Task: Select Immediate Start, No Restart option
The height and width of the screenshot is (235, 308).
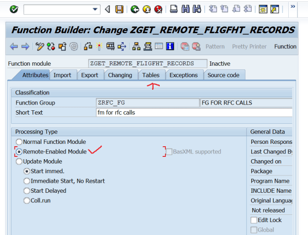Action: 27,181
